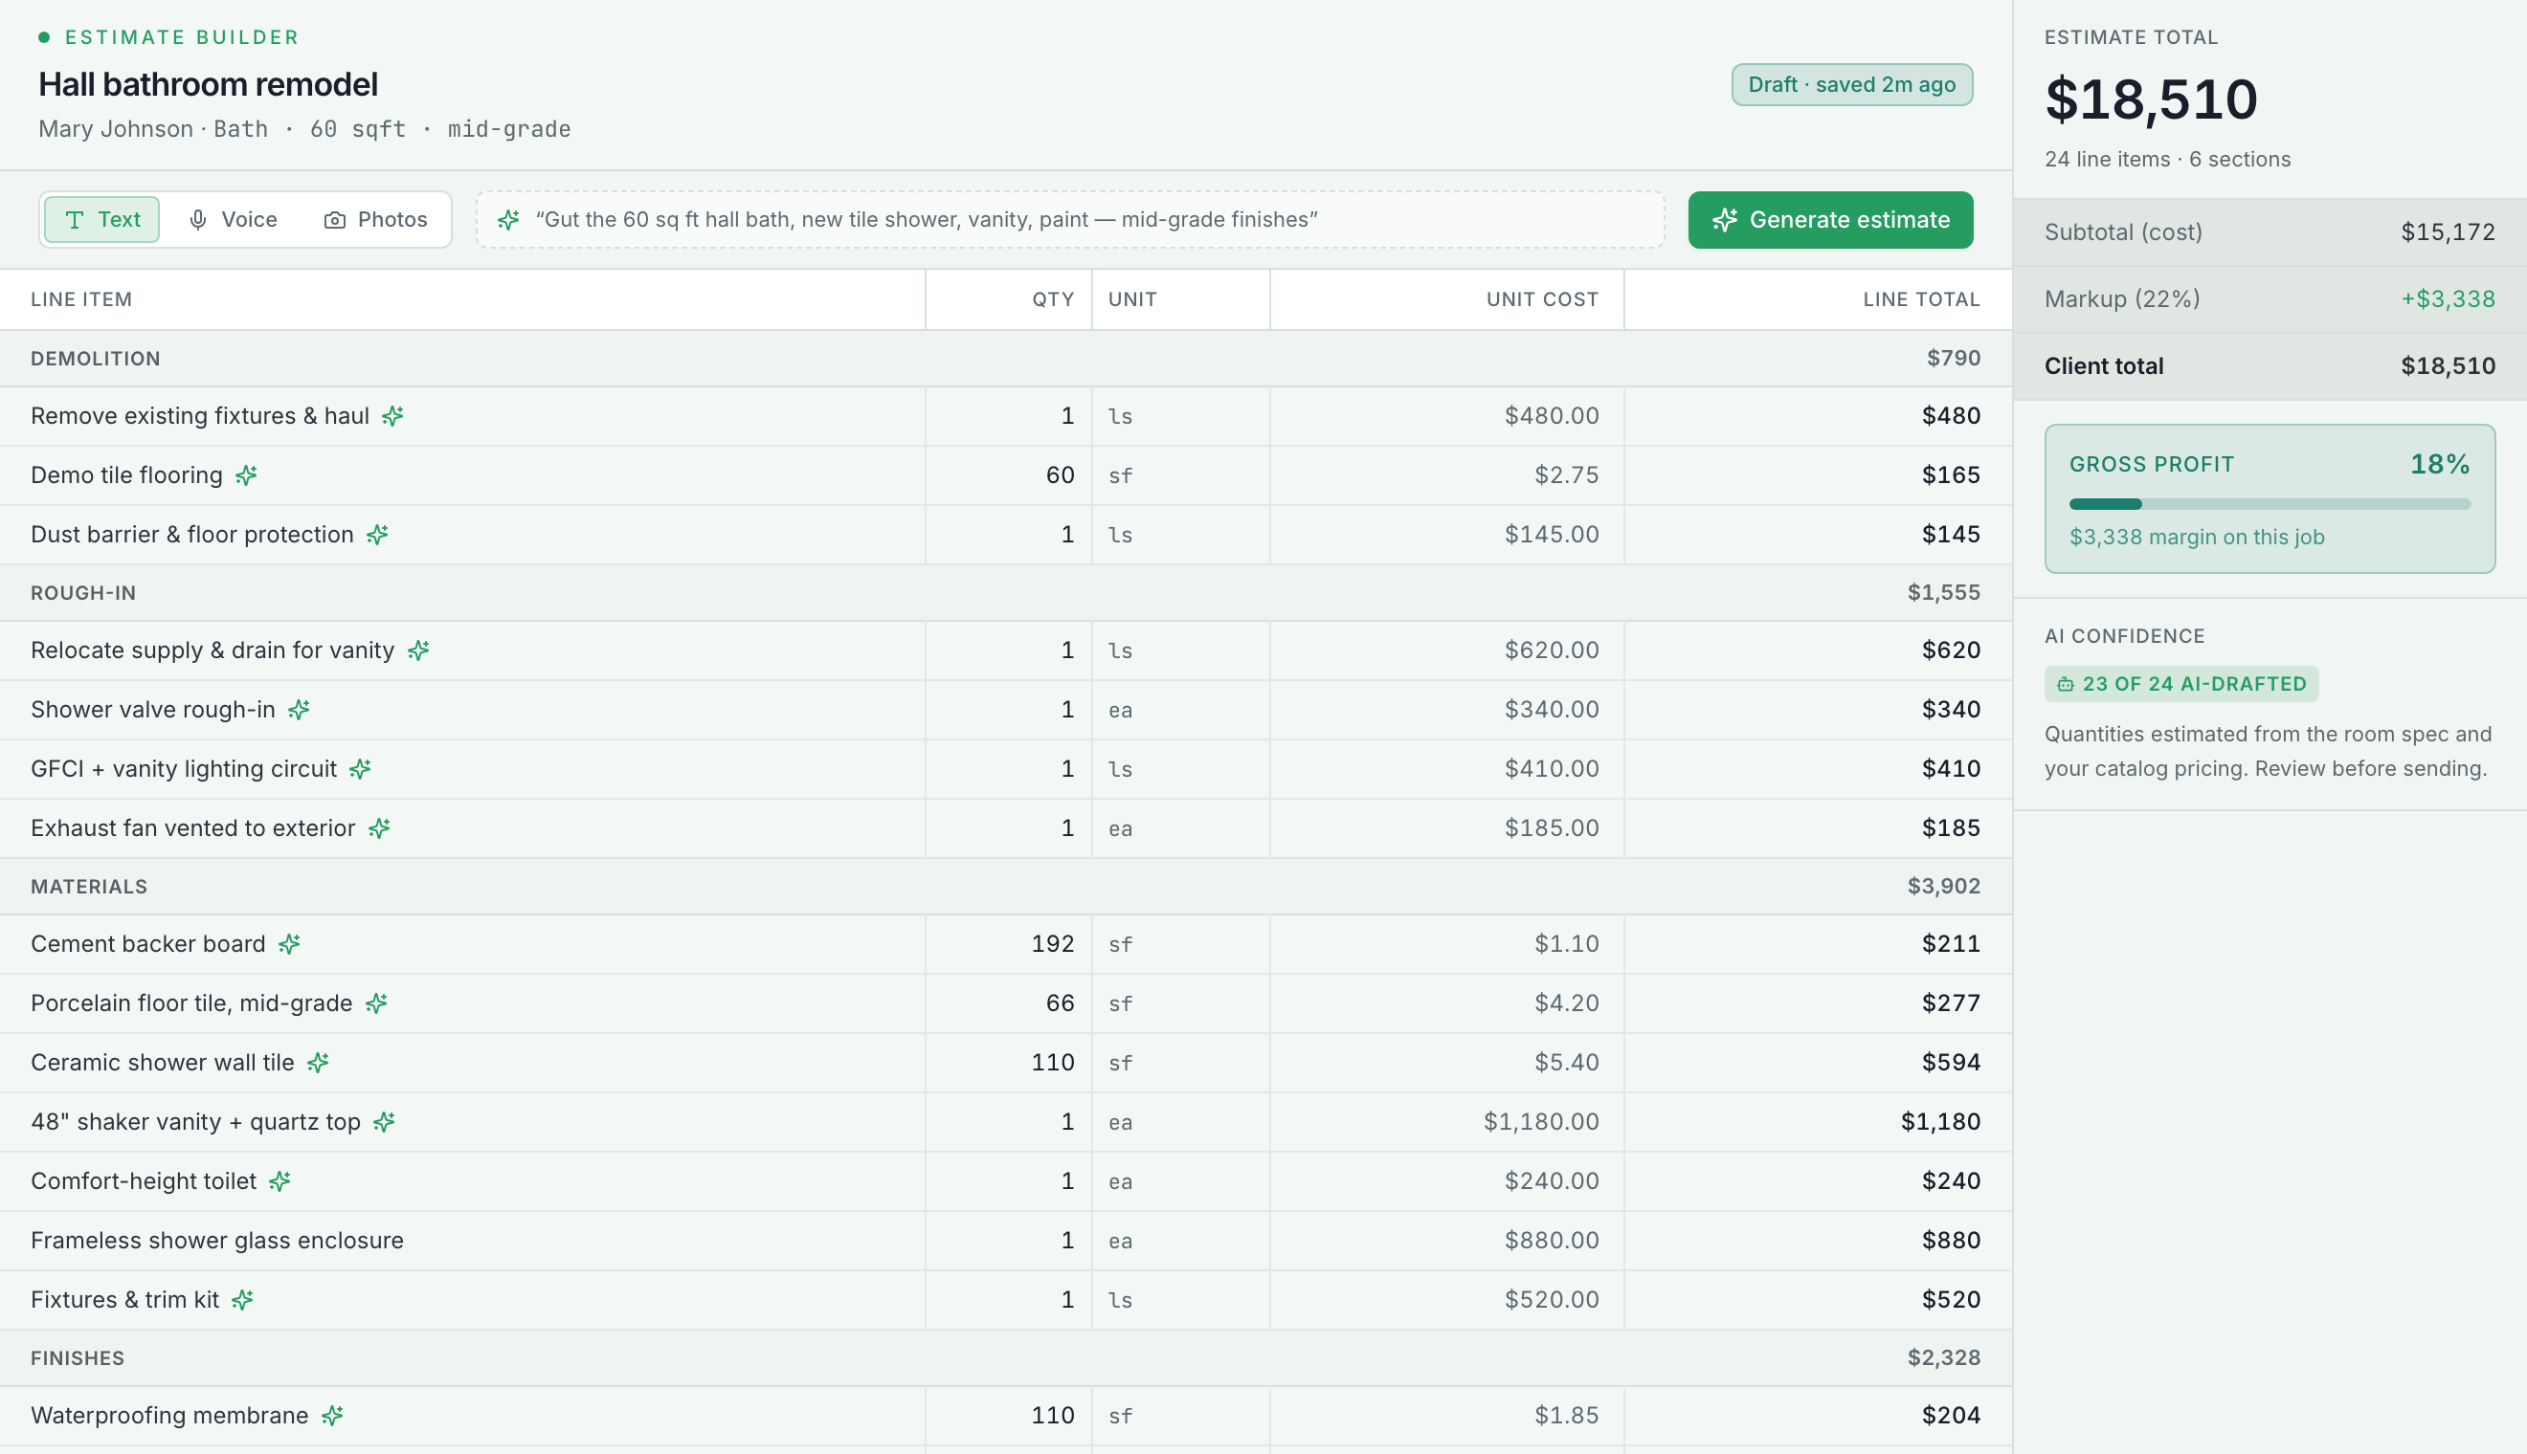Switch input mode to Text tab
This screenshot has width=2527, height=1454.
tap(101, 220)
